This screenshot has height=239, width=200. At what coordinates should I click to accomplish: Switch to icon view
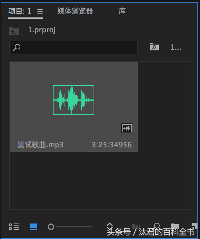(x=34, y=227)
